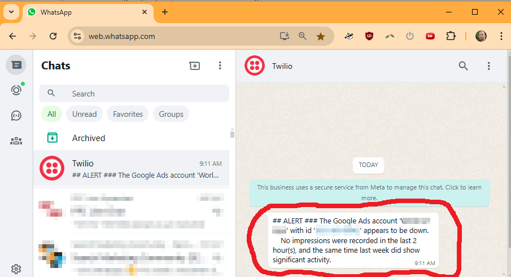Select the Favorites chats filter

(128, 114)
